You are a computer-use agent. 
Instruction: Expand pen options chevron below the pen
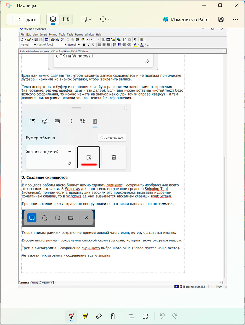coord(71,320)
